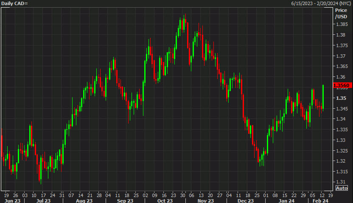Click the Dec 23 month label
The width and height of the screenshot is (353, 203).
coord(245,200)
